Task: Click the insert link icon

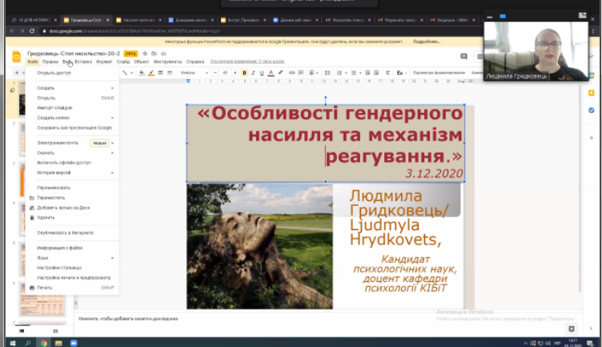Action: (291, 73)
